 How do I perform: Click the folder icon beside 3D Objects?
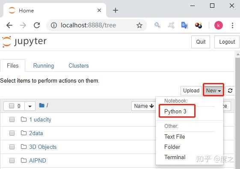24,147
